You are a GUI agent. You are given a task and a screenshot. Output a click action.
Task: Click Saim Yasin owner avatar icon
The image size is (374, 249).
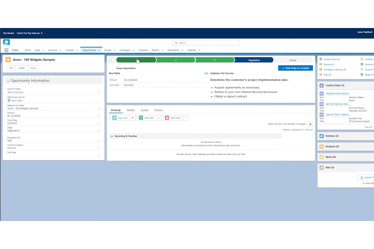coord(9,100)
